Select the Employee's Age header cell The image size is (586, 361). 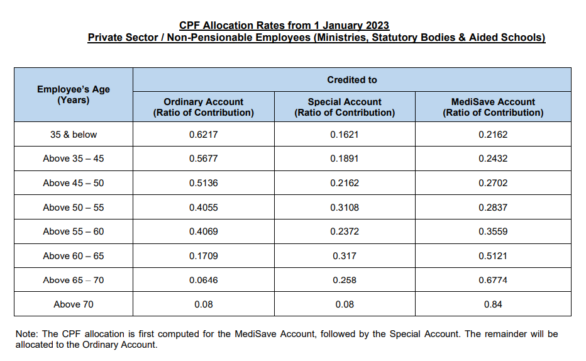[74, 94]
